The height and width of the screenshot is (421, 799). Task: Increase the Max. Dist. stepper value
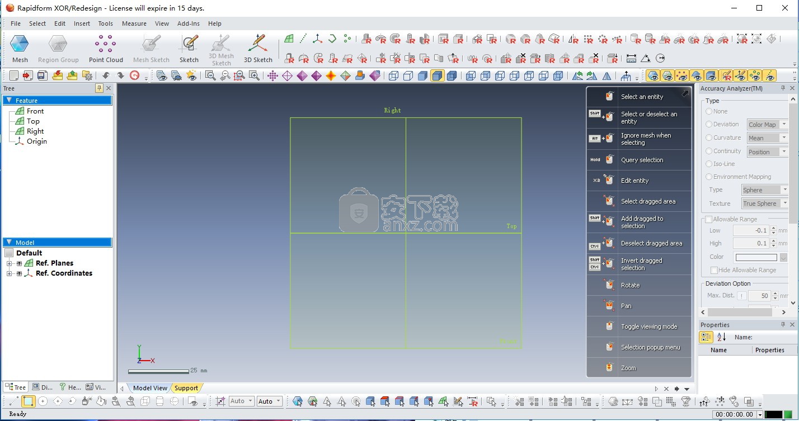coord(775,293)
